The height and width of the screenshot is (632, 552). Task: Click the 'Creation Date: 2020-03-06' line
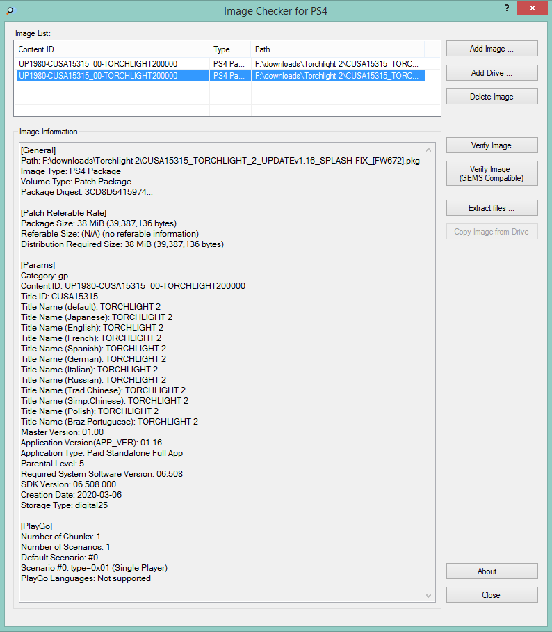coord(72,495)
